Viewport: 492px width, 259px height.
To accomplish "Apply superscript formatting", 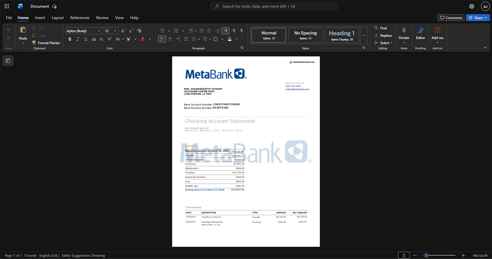I will pyautogui.click(x=109, y=39).
